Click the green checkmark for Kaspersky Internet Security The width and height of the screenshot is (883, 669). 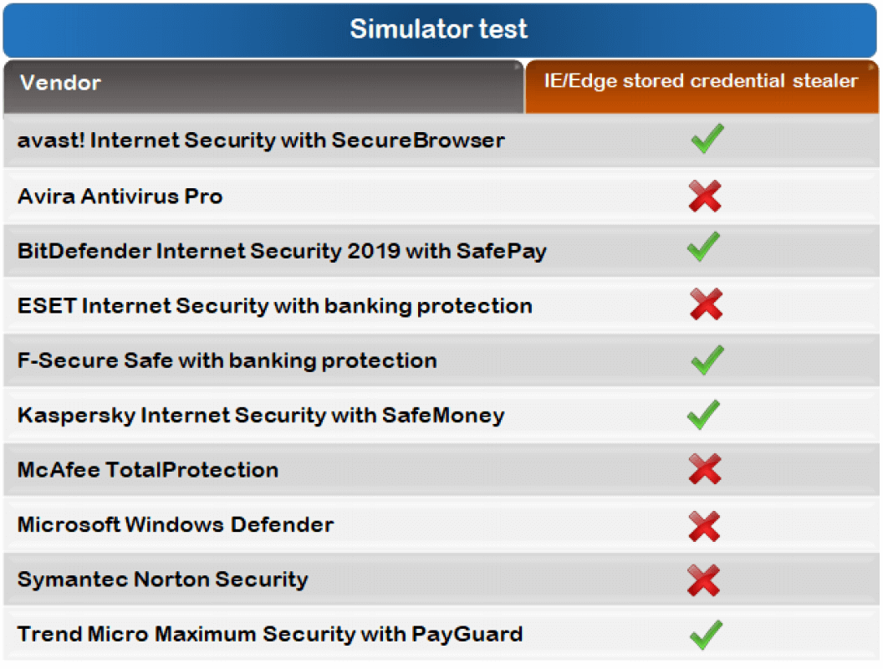[703, 413]
